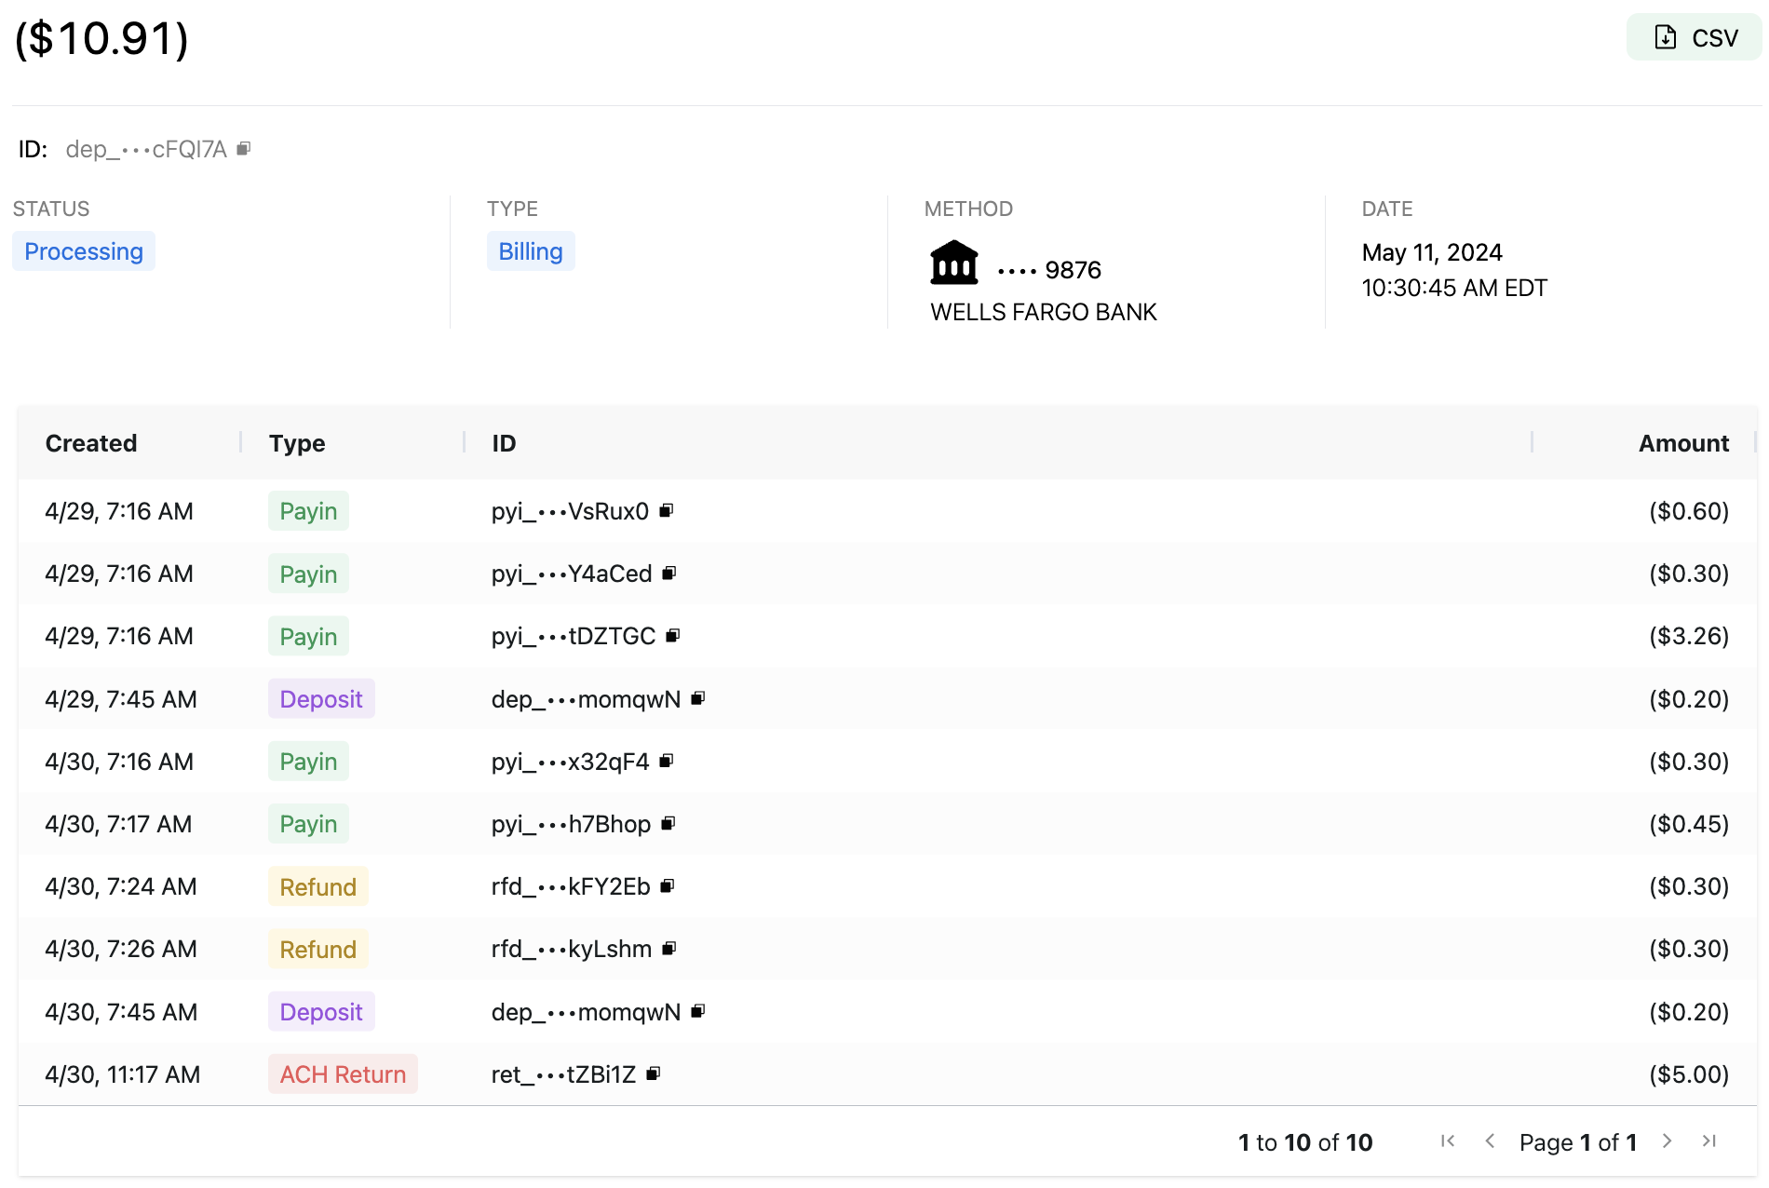Viewport: 1769px width, 1188px height.
Task: Copy ID pyi_Y4aCed
Action: (x=669, y=574)
